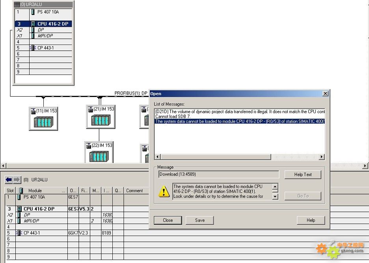Click 8189 address cell of CP 443-1

click(107, 233)
